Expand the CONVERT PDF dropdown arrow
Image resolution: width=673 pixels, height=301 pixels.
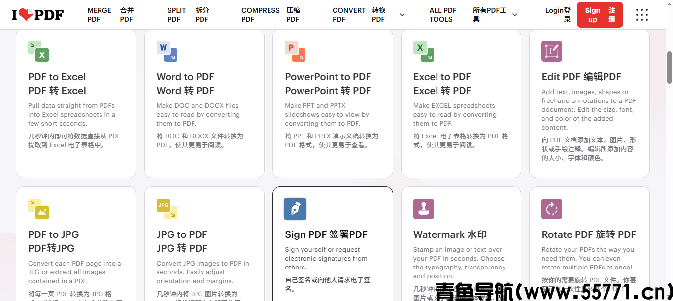(402, 15)
